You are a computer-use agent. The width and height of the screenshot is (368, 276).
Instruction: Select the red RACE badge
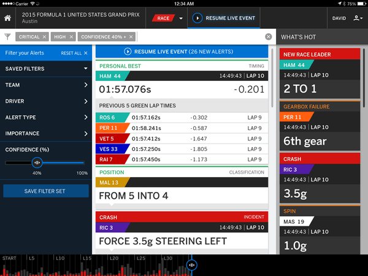(x=163, y=18)
